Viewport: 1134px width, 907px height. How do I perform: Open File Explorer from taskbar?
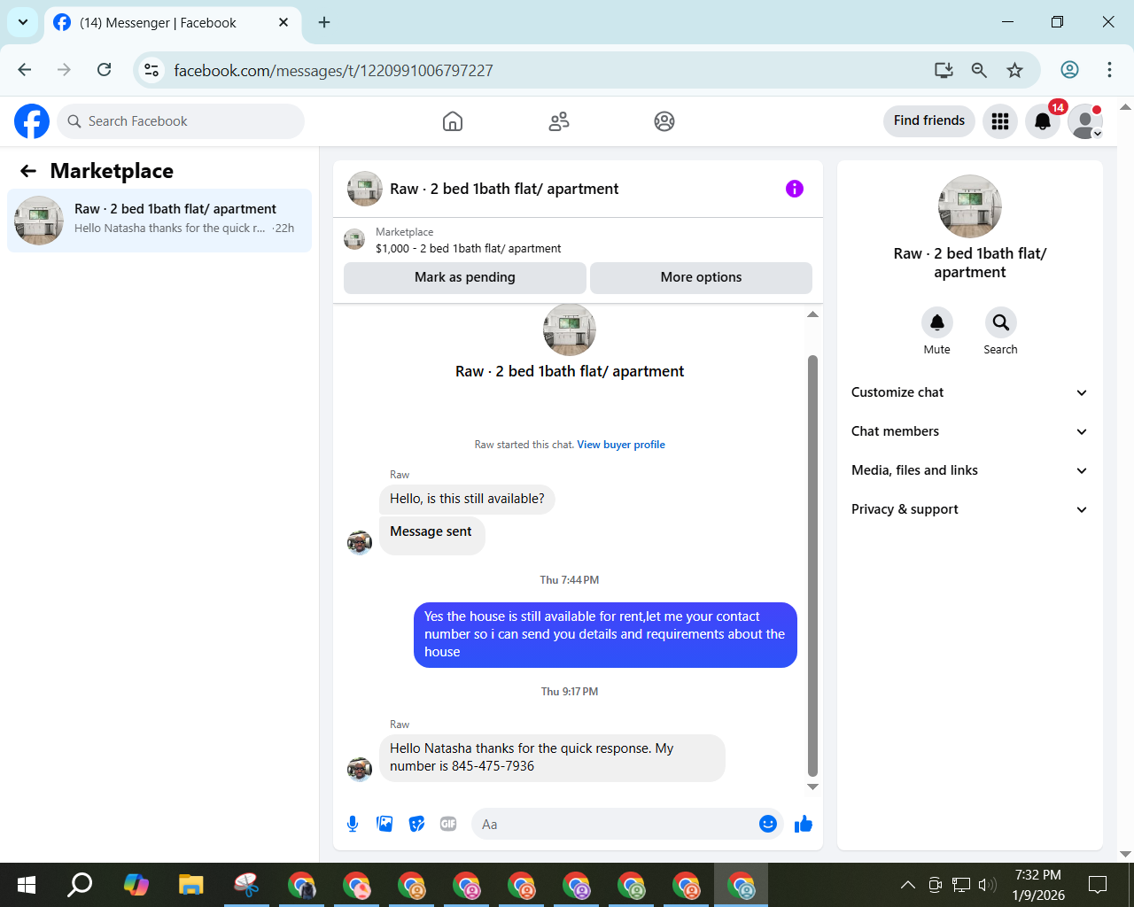[x=190, y=884]
